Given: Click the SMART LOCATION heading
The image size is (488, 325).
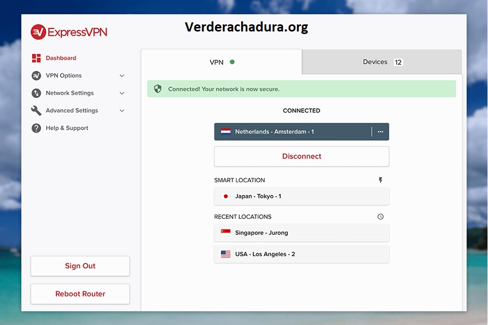Looking at the screenshot, I should [x=239, y=180].
